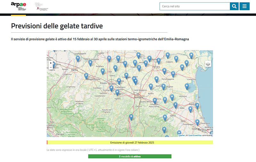Open the OpenStreetMap attribution link
The width and height of the screenshot is (256, 162).
(195, 135)
